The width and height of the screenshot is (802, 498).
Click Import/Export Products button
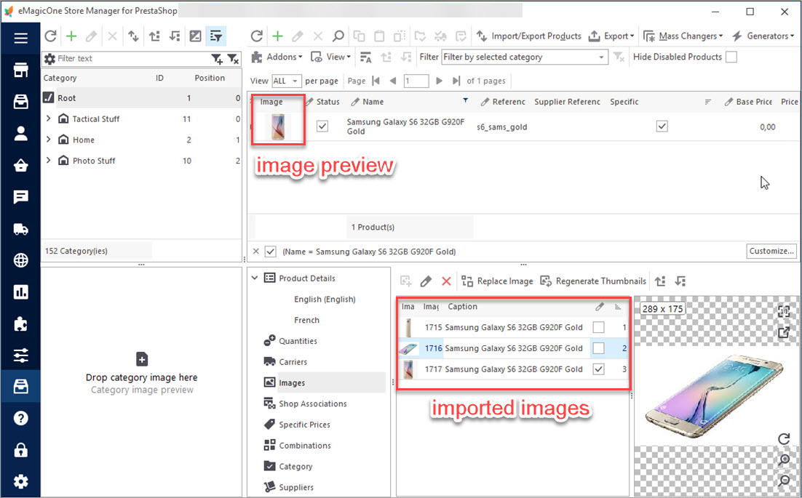point(529,36)
